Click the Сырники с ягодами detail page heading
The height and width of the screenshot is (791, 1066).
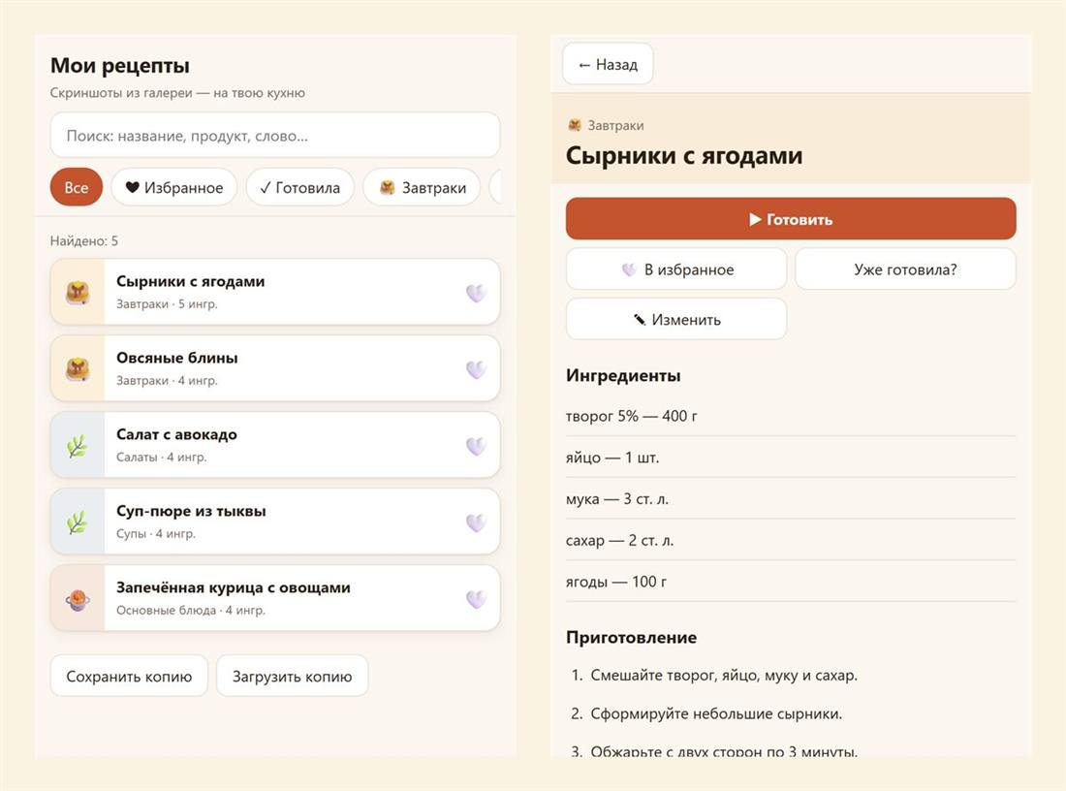coord(684,156)
